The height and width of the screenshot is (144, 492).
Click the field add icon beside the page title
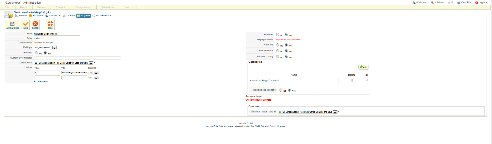click(8, 15)
